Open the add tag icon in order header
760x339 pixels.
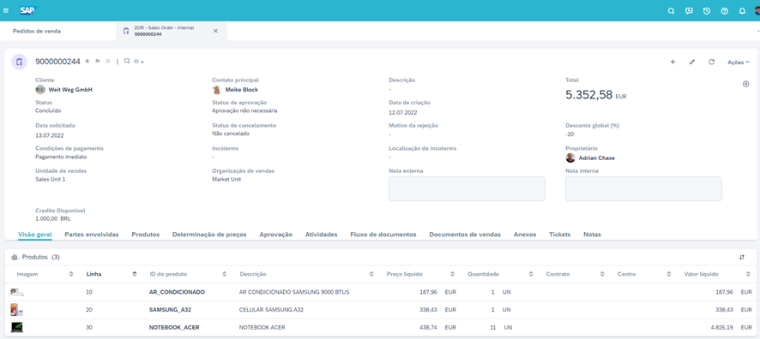point(139,62)
